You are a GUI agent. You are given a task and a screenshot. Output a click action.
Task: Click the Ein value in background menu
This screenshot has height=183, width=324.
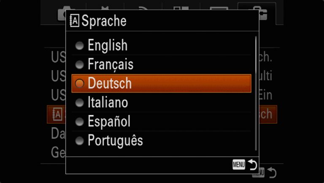point(265,95)
